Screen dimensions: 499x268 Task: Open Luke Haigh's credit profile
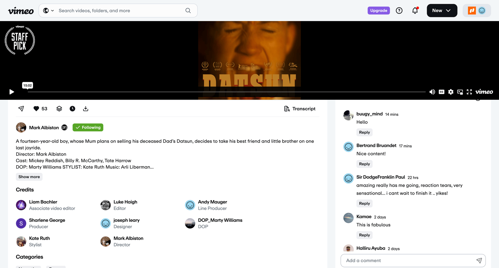pyautogui.click(x=125, y=202)
